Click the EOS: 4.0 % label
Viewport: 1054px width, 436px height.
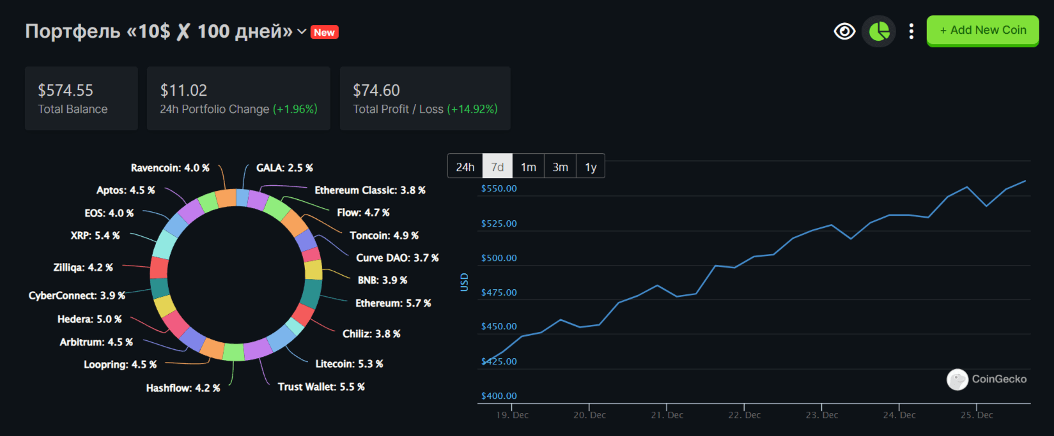click(x=109, y=213)
